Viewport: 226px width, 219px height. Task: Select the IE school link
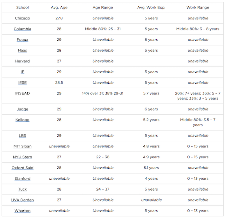[23, 72]
